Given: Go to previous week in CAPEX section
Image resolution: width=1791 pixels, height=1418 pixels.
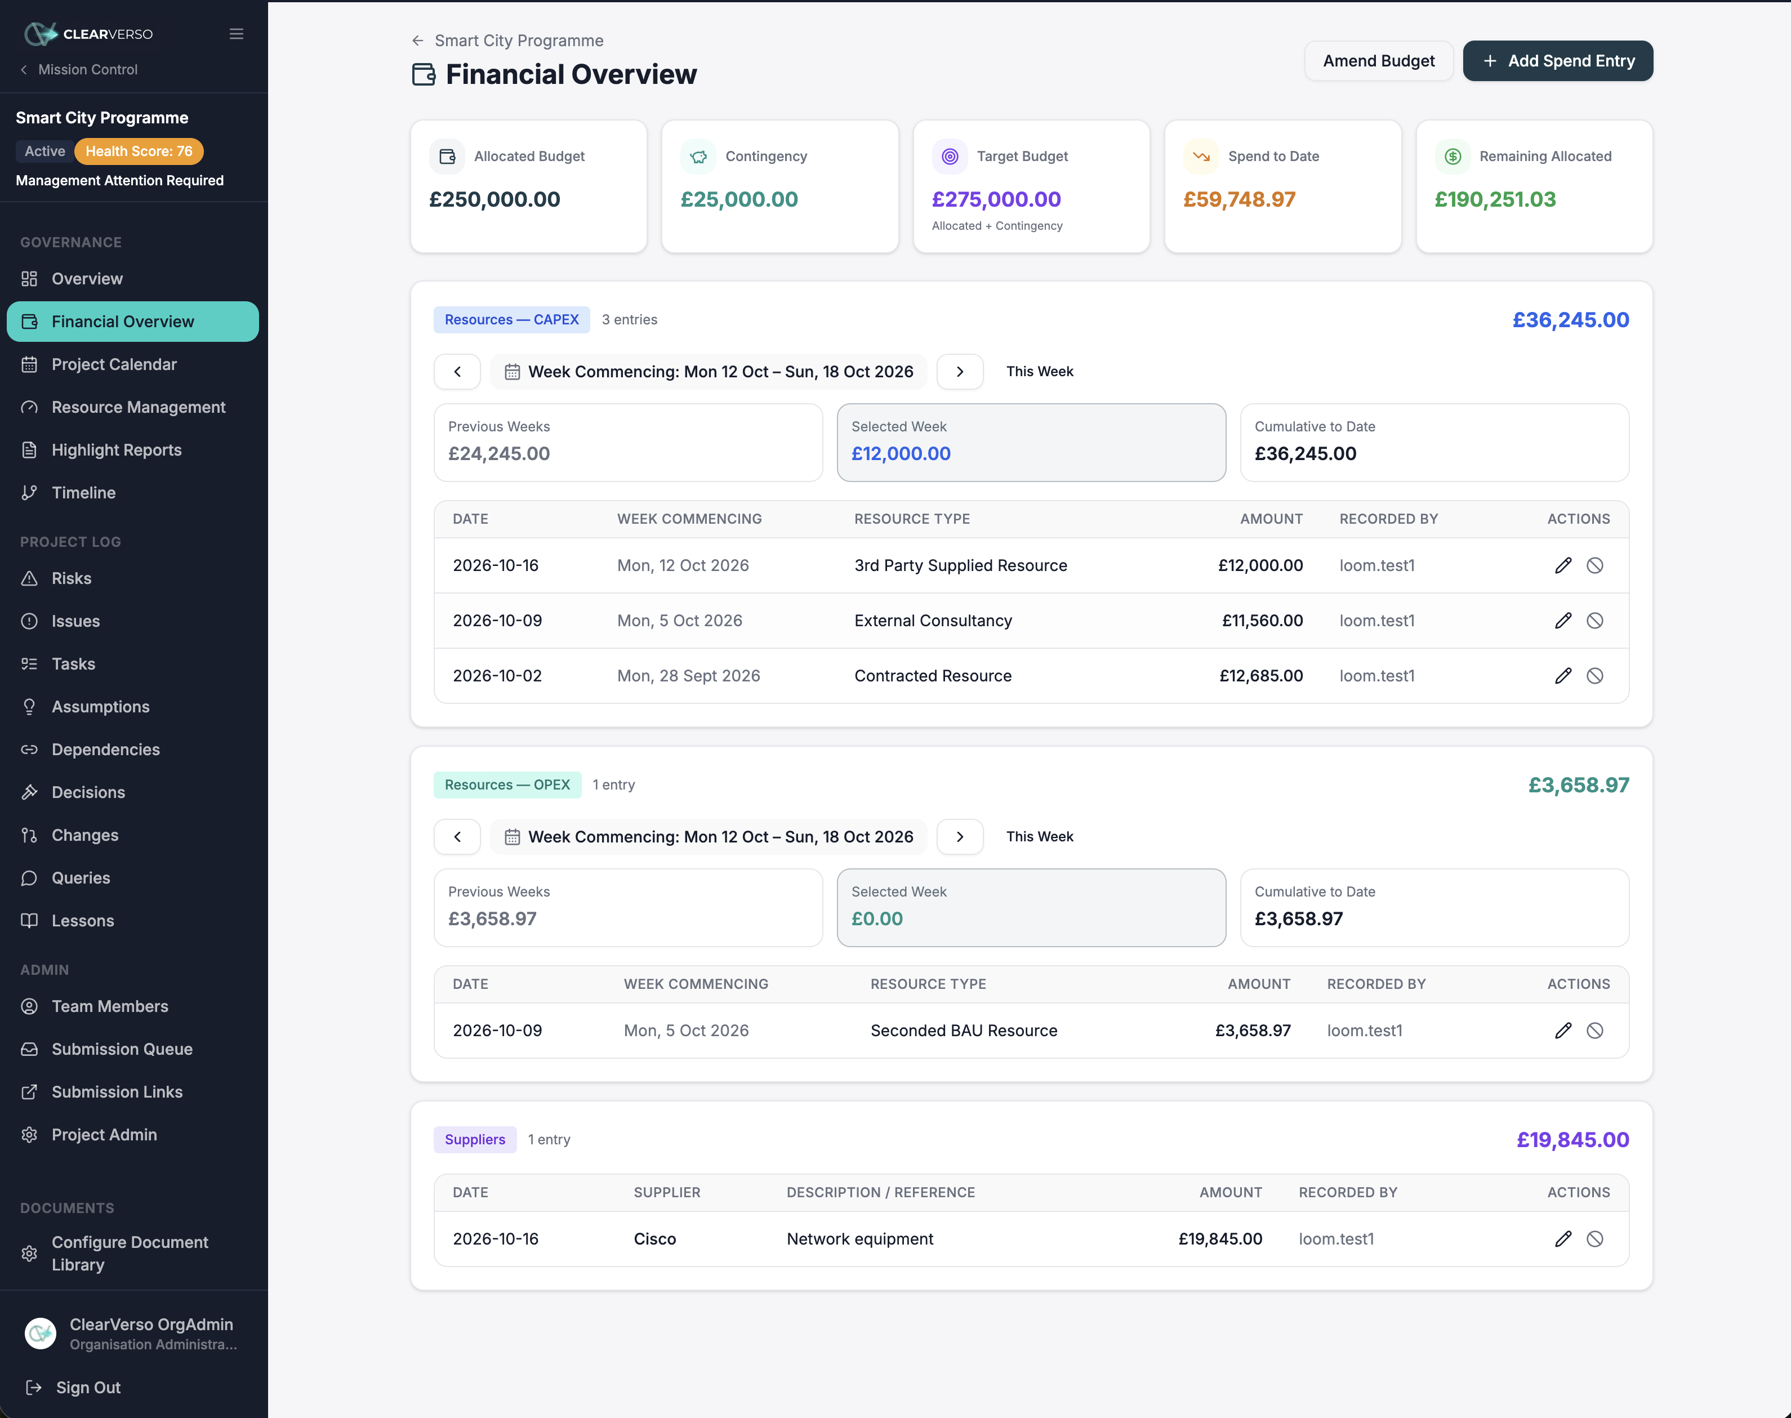Looking at the screenshot, I should tap(457, 372).
